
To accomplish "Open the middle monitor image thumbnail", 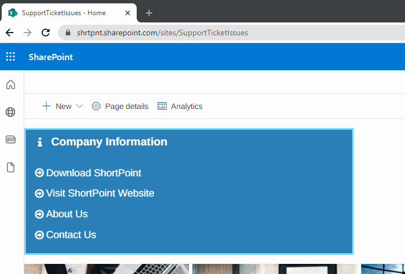I will tap(275, 269).
